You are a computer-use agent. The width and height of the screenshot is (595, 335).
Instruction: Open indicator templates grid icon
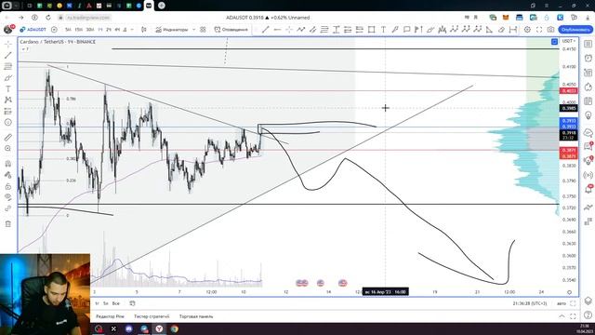point(203,30)
